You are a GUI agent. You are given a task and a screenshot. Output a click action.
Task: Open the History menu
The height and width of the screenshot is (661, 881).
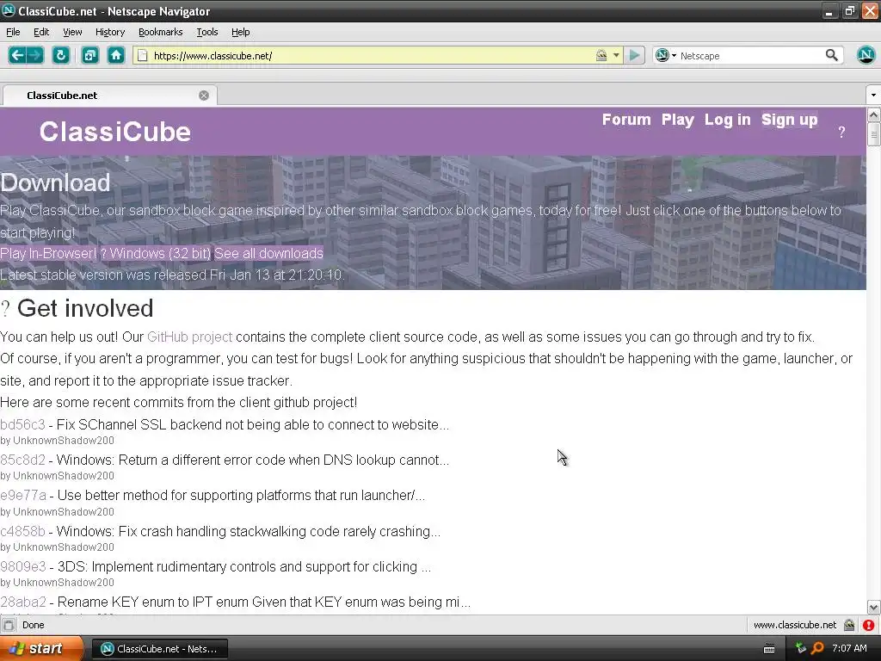click(x=110, y=32)
